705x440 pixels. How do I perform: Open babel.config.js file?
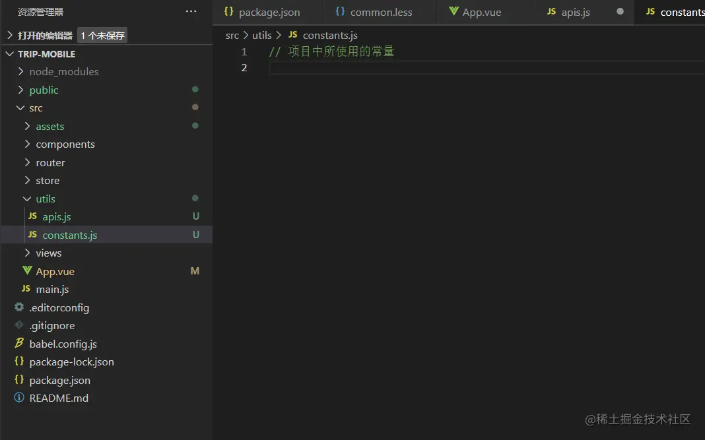(107, 344)
